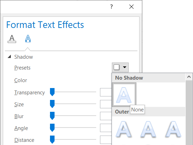Viewport: 193px width, 145px height.
Task: Collapse the Shadow section triangle
Action: click(9, 57)
